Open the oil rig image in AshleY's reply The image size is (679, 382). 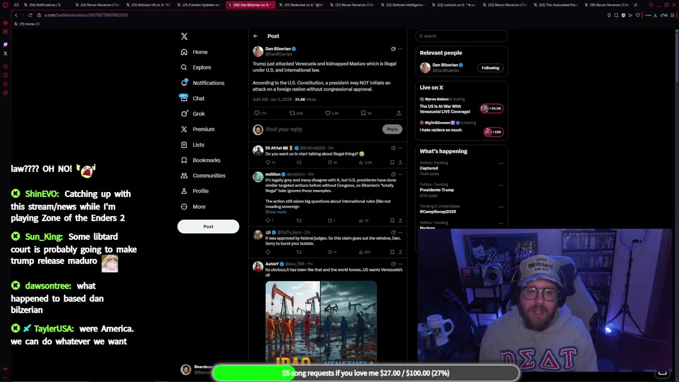coord(321,322)
